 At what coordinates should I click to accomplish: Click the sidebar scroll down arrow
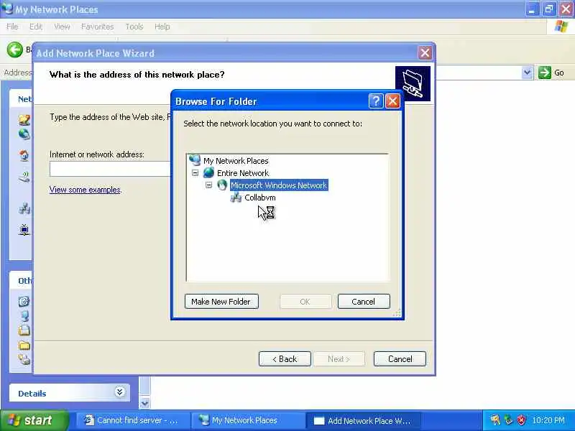[x=144, y=403]
